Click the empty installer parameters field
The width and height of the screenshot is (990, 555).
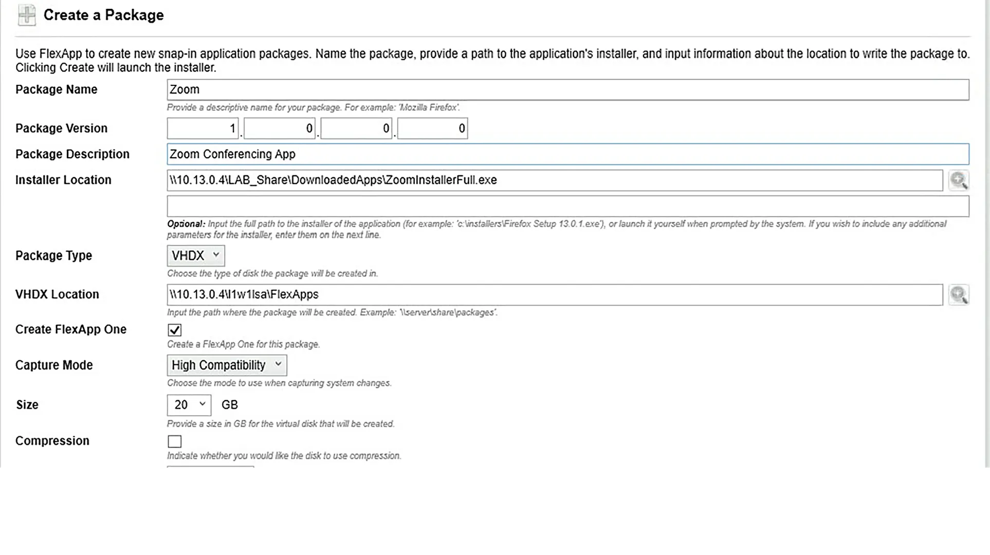coord(568,207)
